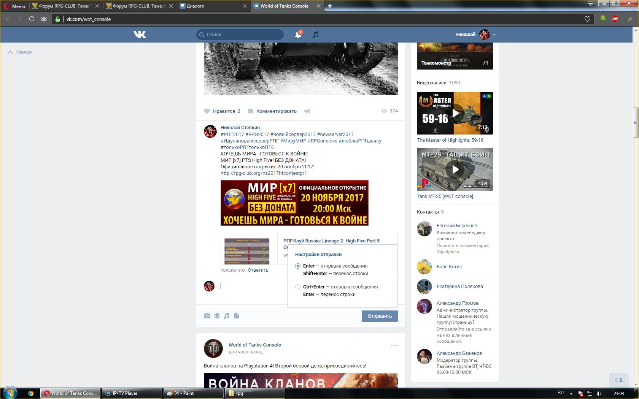Image resolution: width=639 pixels, height=399 pixels.
Task: Open the Opera Меню button
Action: [x=15, y=6]
